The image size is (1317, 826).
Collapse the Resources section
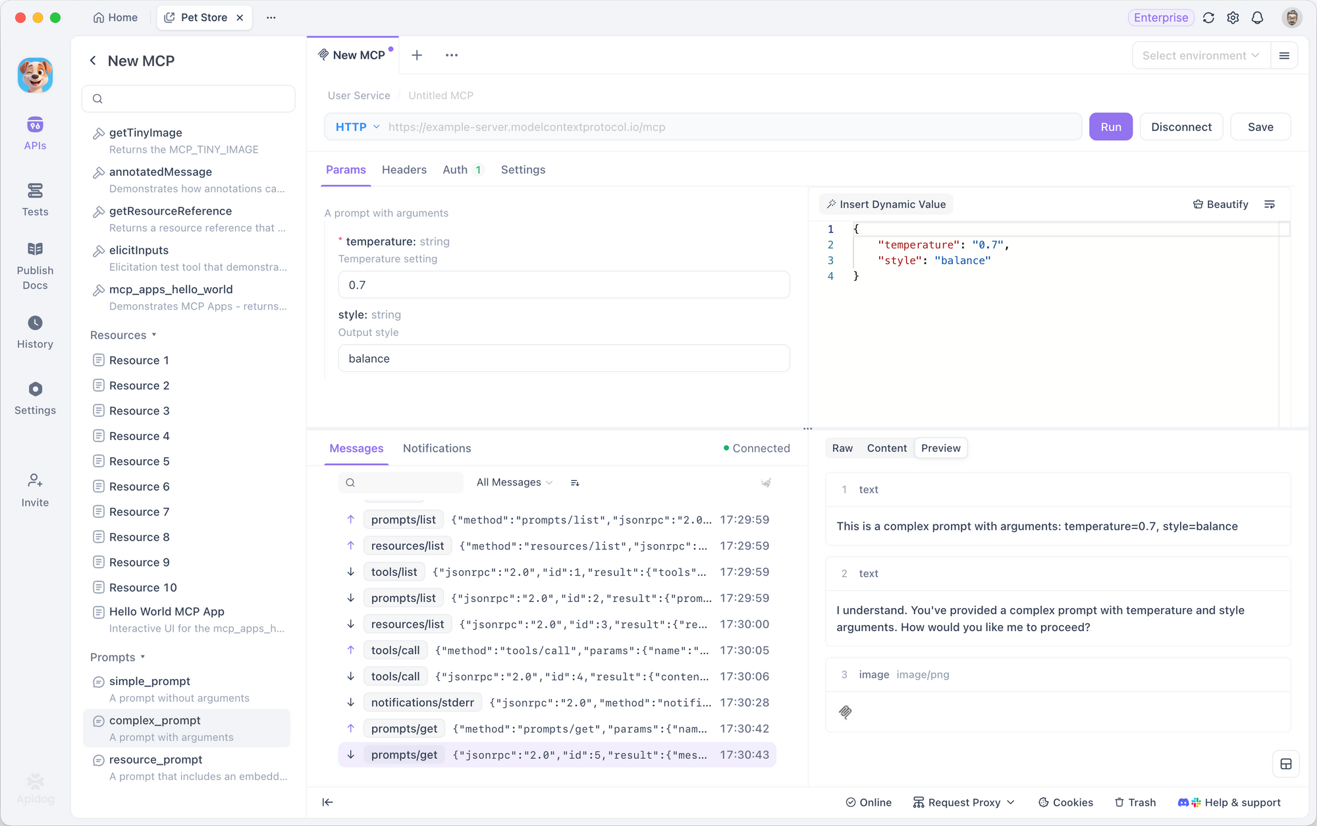123,335
